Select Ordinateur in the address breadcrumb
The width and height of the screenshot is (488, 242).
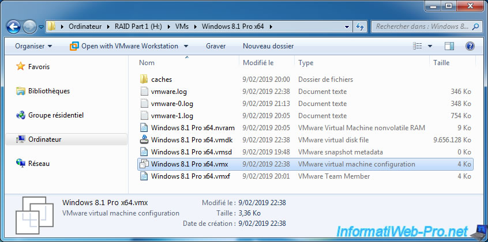click(85, 27)
